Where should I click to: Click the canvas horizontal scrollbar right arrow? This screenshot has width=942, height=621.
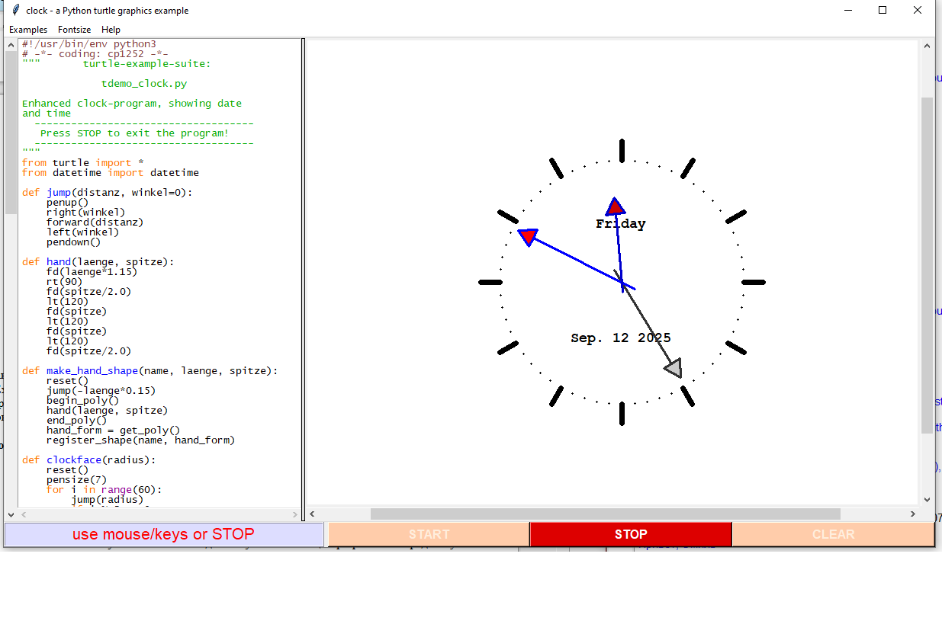coord(913,514)
